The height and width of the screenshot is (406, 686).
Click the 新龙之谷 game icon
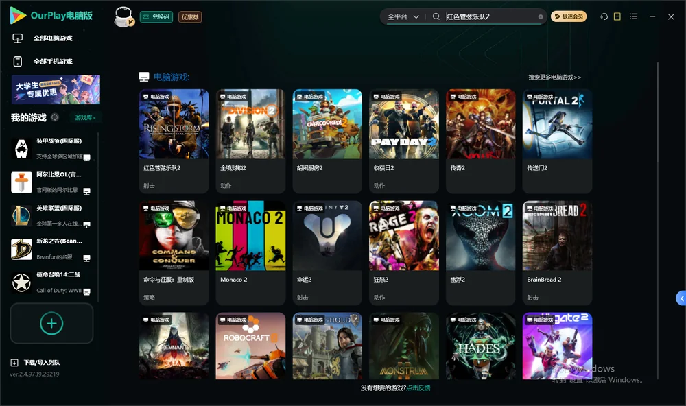[x=21, y=249]
